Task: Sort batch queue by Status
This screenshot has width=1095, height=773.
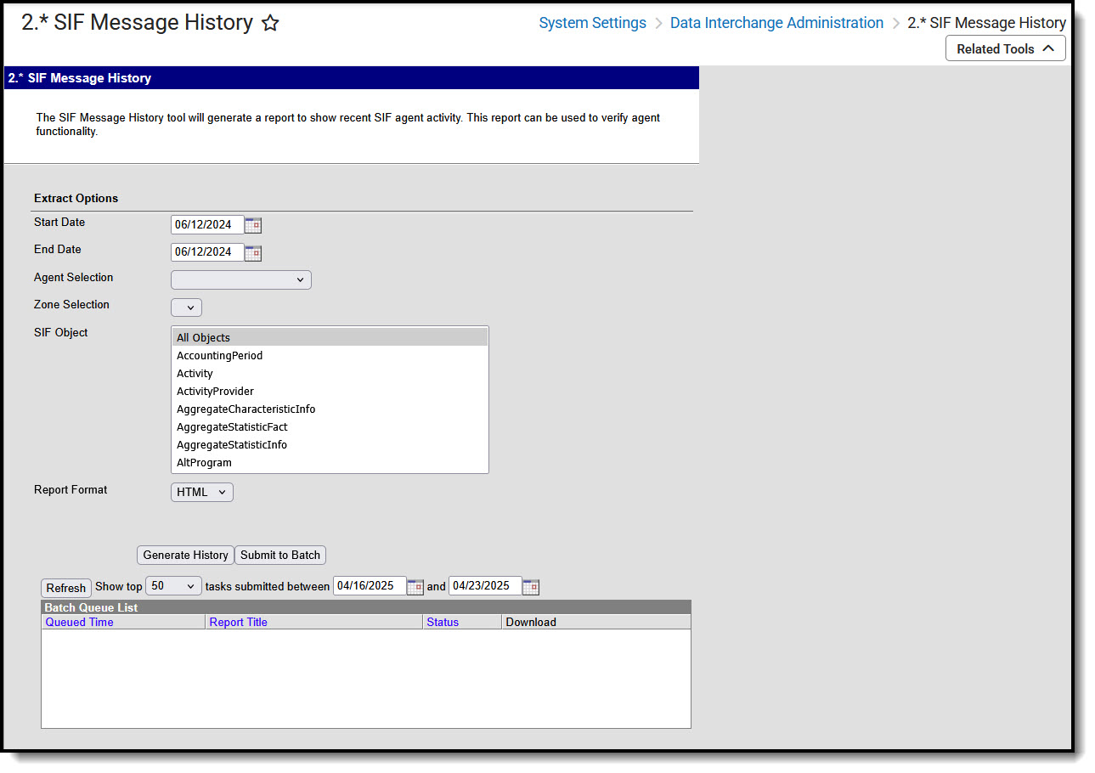Action: [443, 623]
